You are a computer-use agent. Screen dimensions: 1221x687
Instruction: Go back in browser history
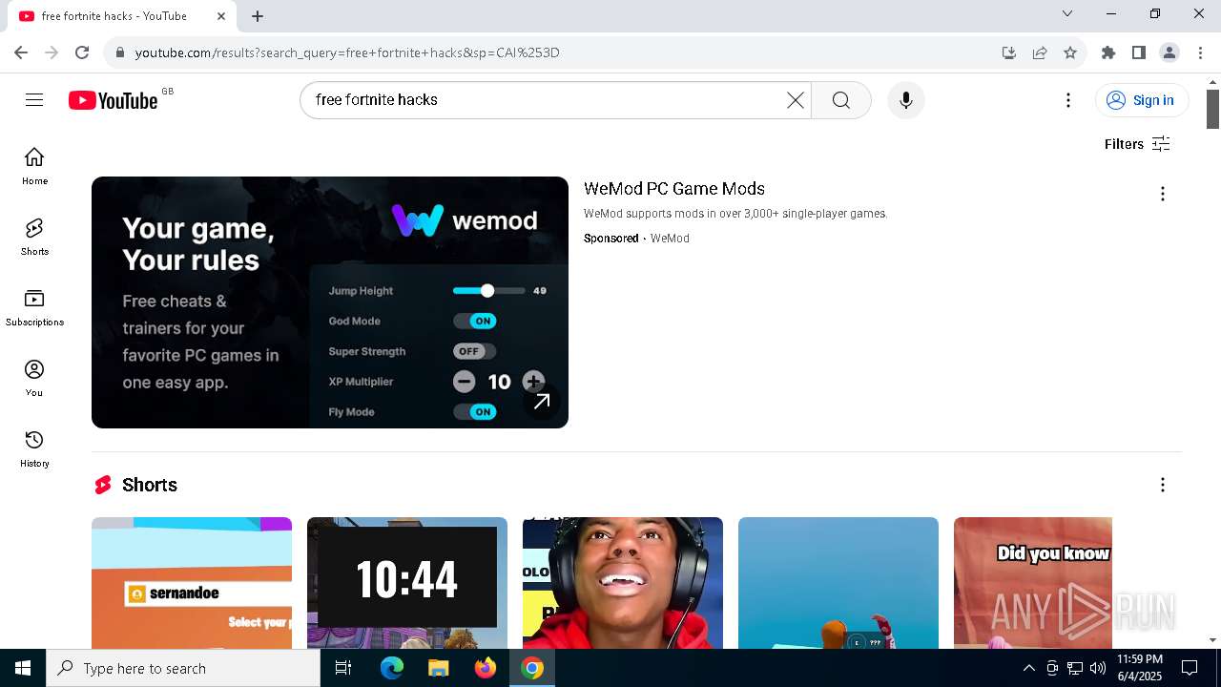tap(21, 52)
